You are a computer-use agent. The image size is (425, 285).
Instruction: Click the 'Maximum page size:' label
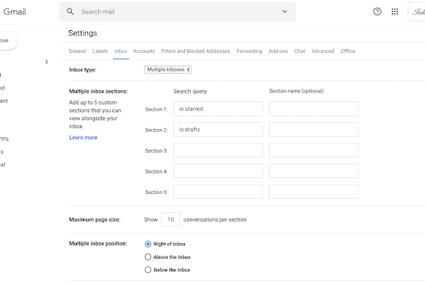[95, 219]
